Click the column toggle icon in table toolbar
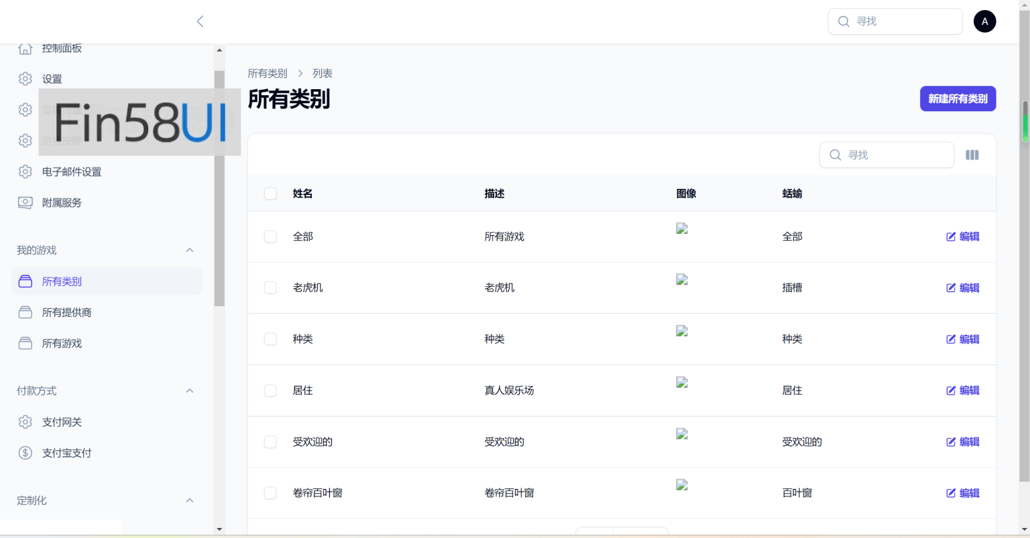Viewport: 1030px width, 538px height. [972, 155]
